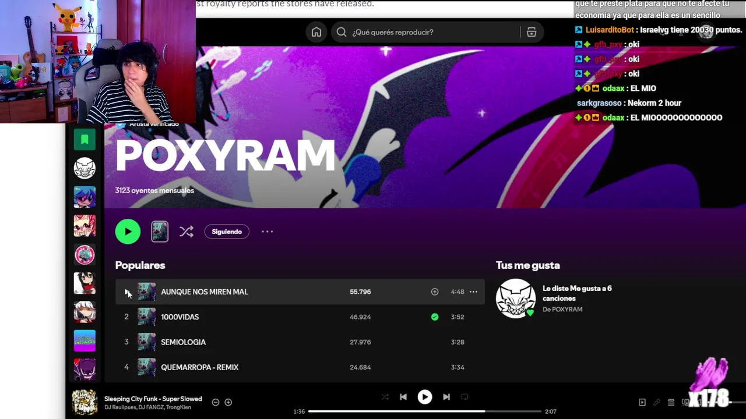Open the blue-haired character item in the sidebar

click(85, 197)
